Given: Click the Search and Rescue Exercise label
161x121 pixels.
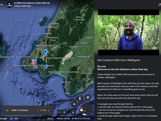Looking at the screenshot, I should click(63, 72).
